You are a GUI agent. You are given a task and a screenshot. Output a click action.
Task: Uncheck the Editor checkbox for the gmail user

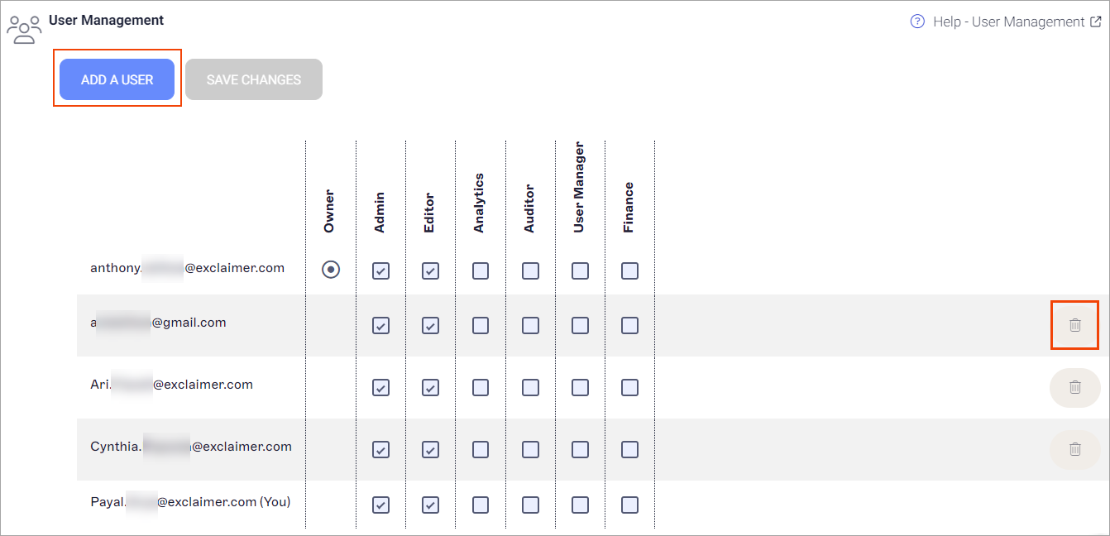[x=430, y=325]
